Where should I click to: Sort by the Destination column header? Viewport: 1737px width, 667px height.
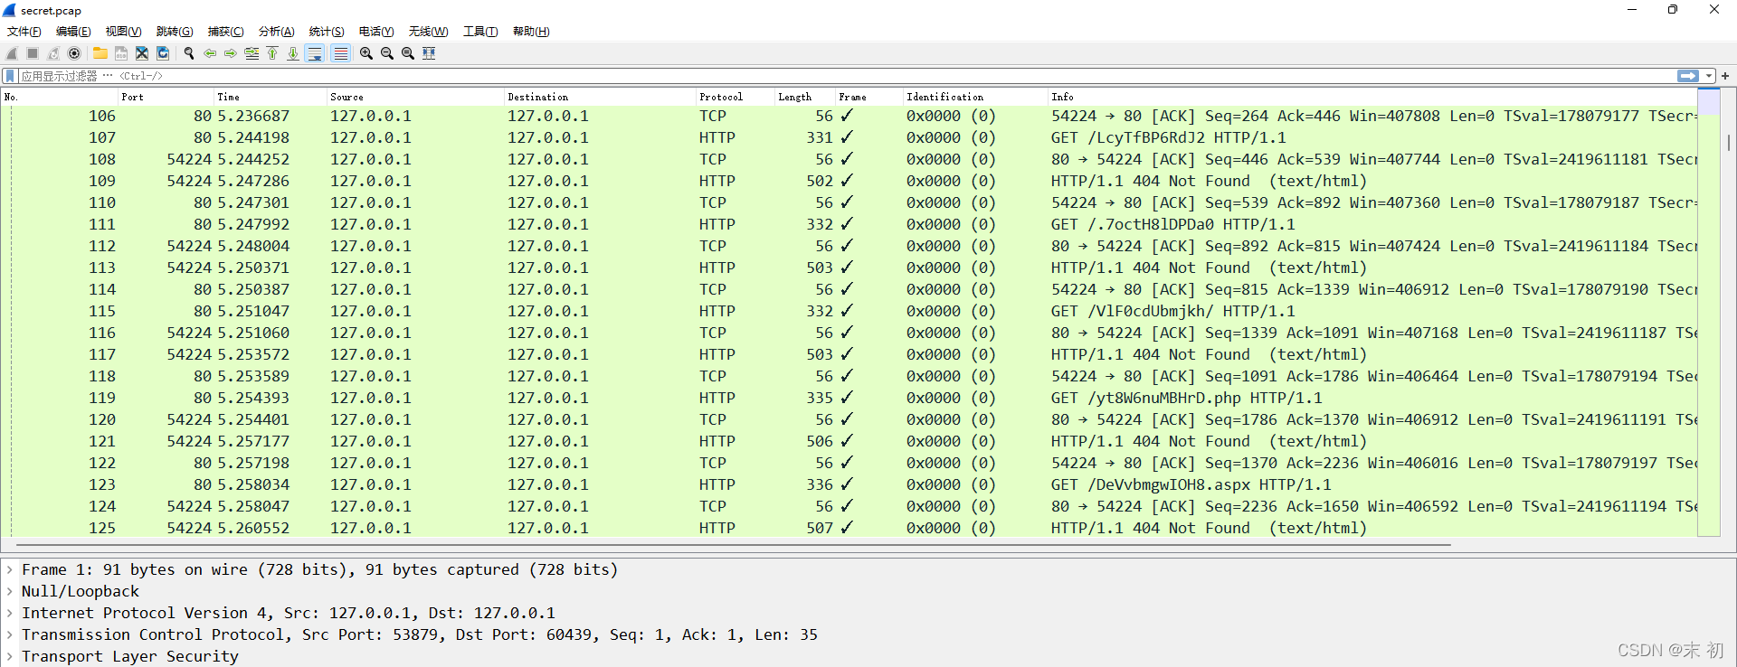599,97
